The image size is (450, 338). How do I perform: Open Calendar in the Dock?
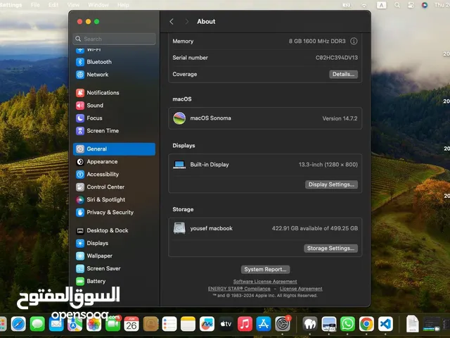(x=131, y=324)
